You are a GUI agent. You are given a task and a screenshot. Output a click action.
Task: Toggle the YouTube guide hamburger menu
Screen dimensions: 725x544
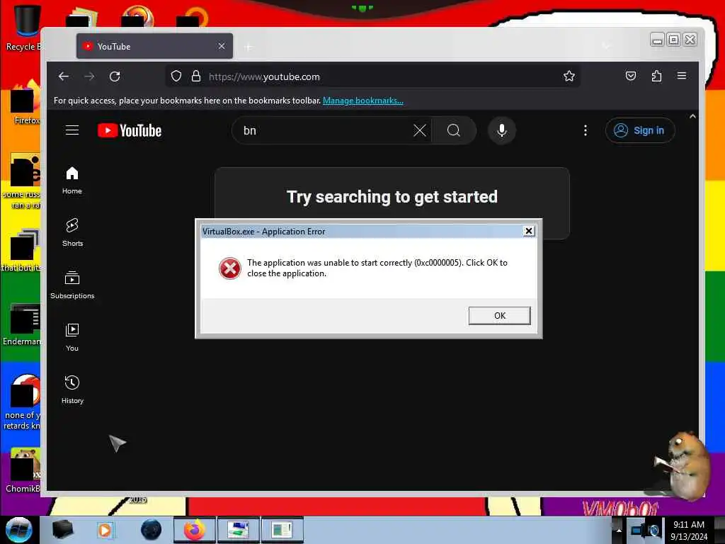tap(72, 130)
